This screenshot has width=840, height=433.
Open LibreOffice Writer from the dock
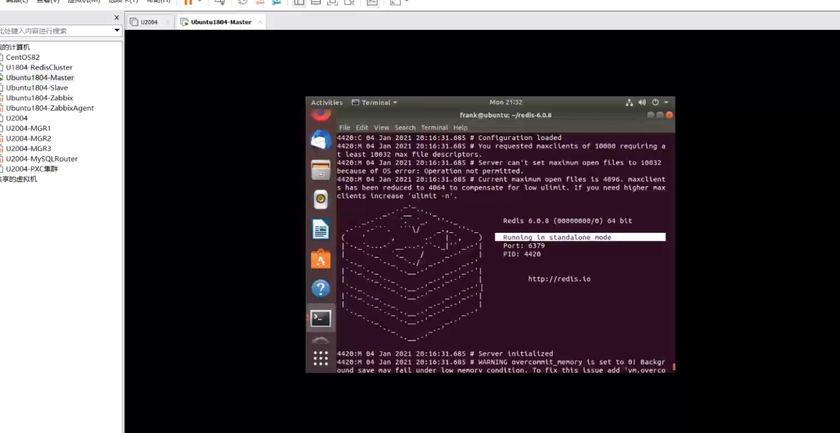click(321, 229)
